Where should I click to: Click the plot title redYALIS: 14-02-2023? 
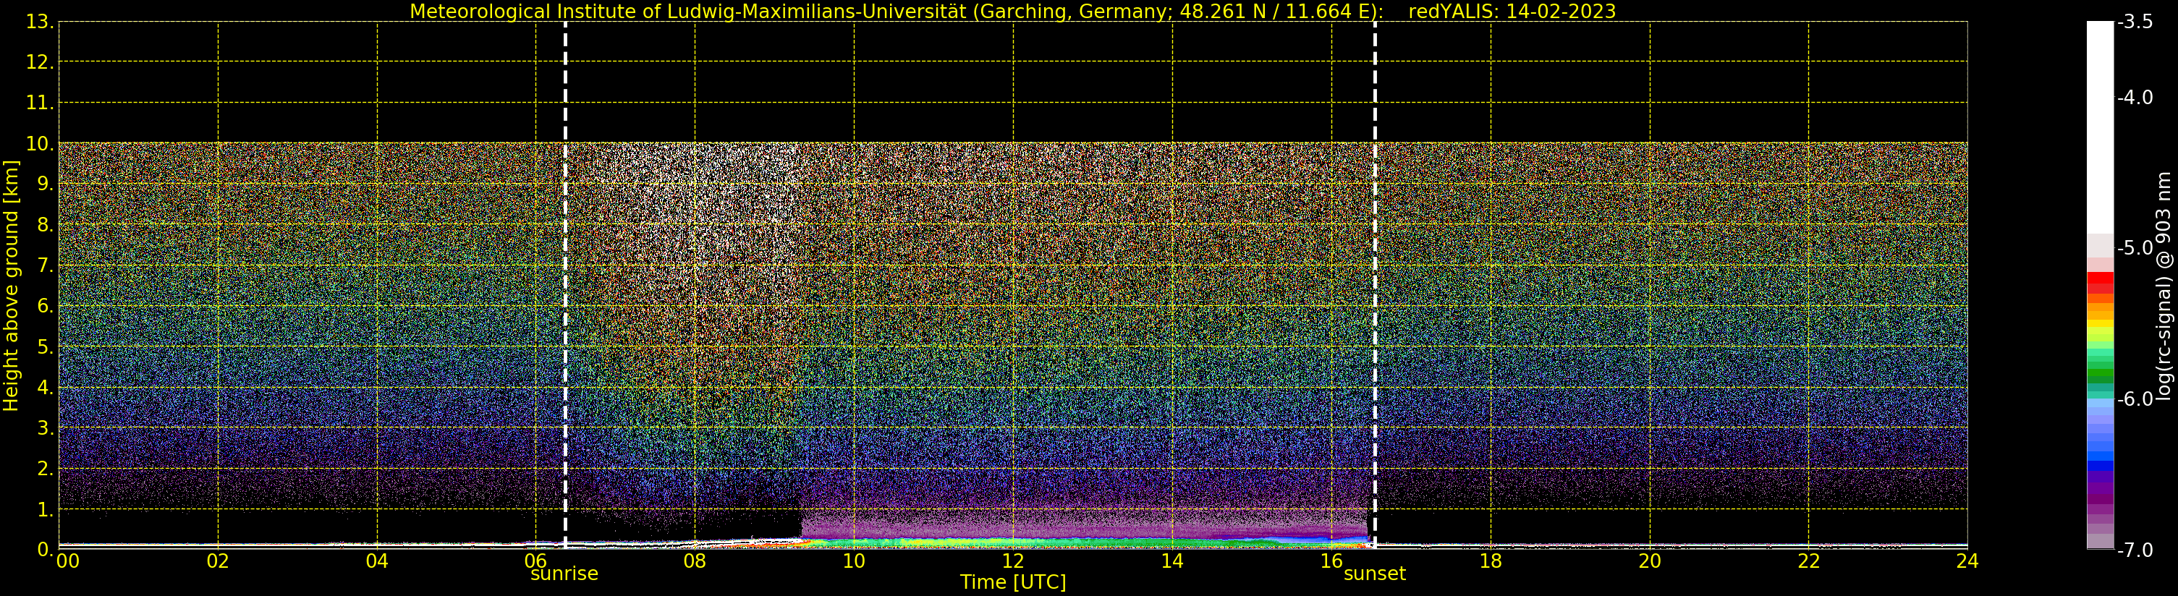coord(1512,12)
